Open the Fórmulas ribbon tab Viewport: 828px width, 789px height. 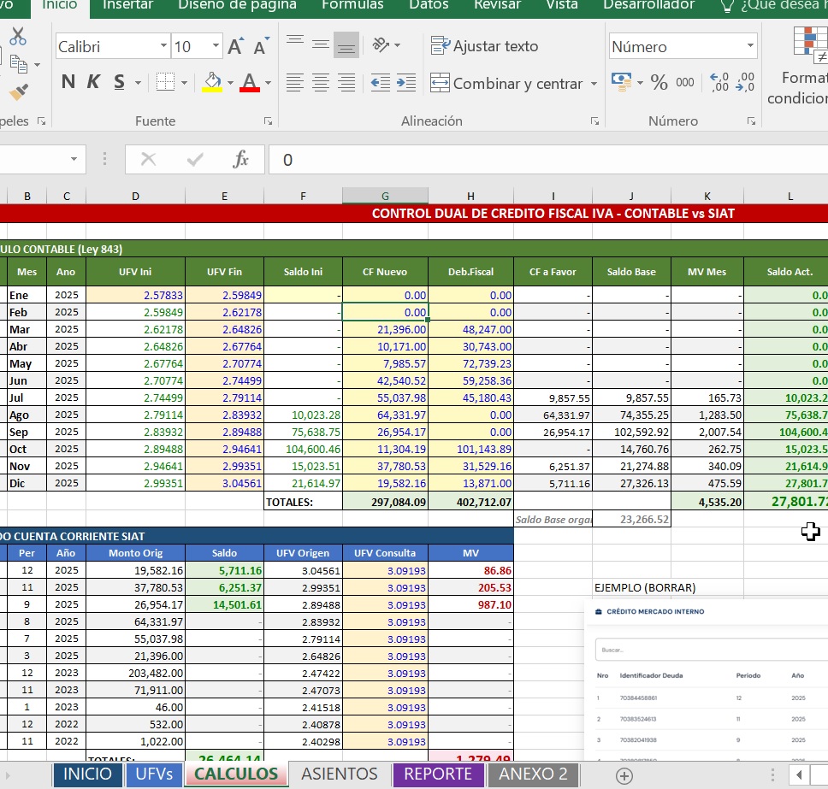click(352, 5)
